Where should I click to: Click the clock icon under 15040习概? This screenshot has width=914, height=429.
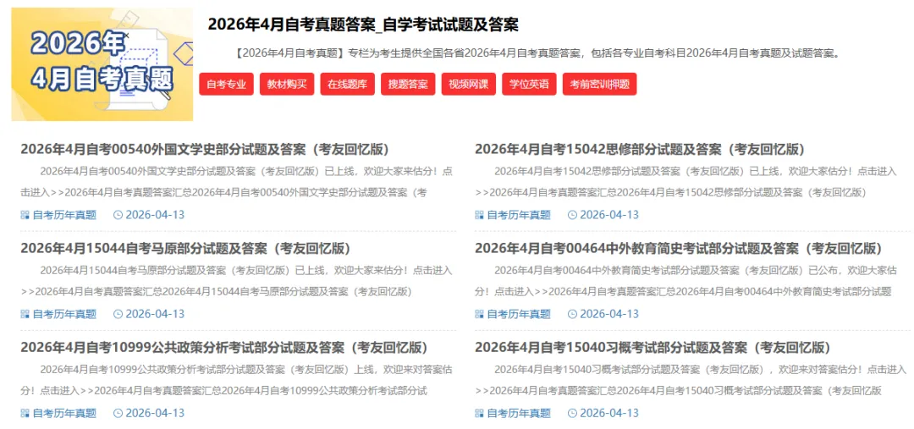coord(572,414)
